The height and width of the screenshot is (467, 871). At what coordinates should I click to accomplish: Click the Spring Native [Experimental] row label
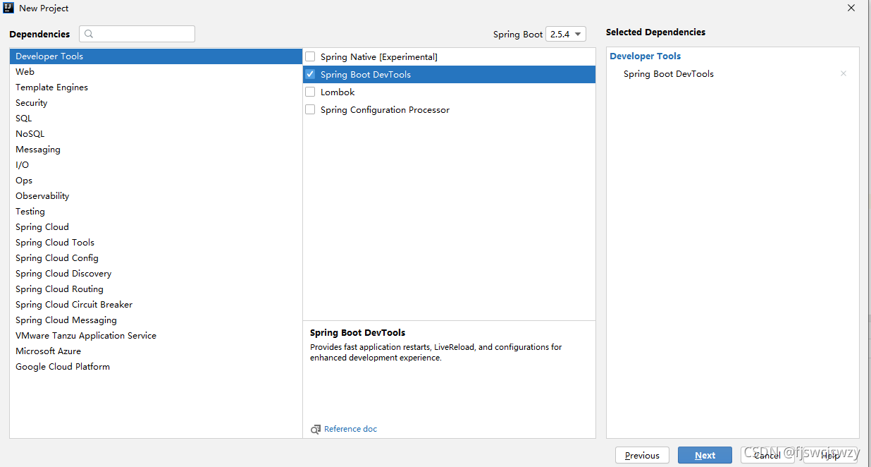pos(379,56)
